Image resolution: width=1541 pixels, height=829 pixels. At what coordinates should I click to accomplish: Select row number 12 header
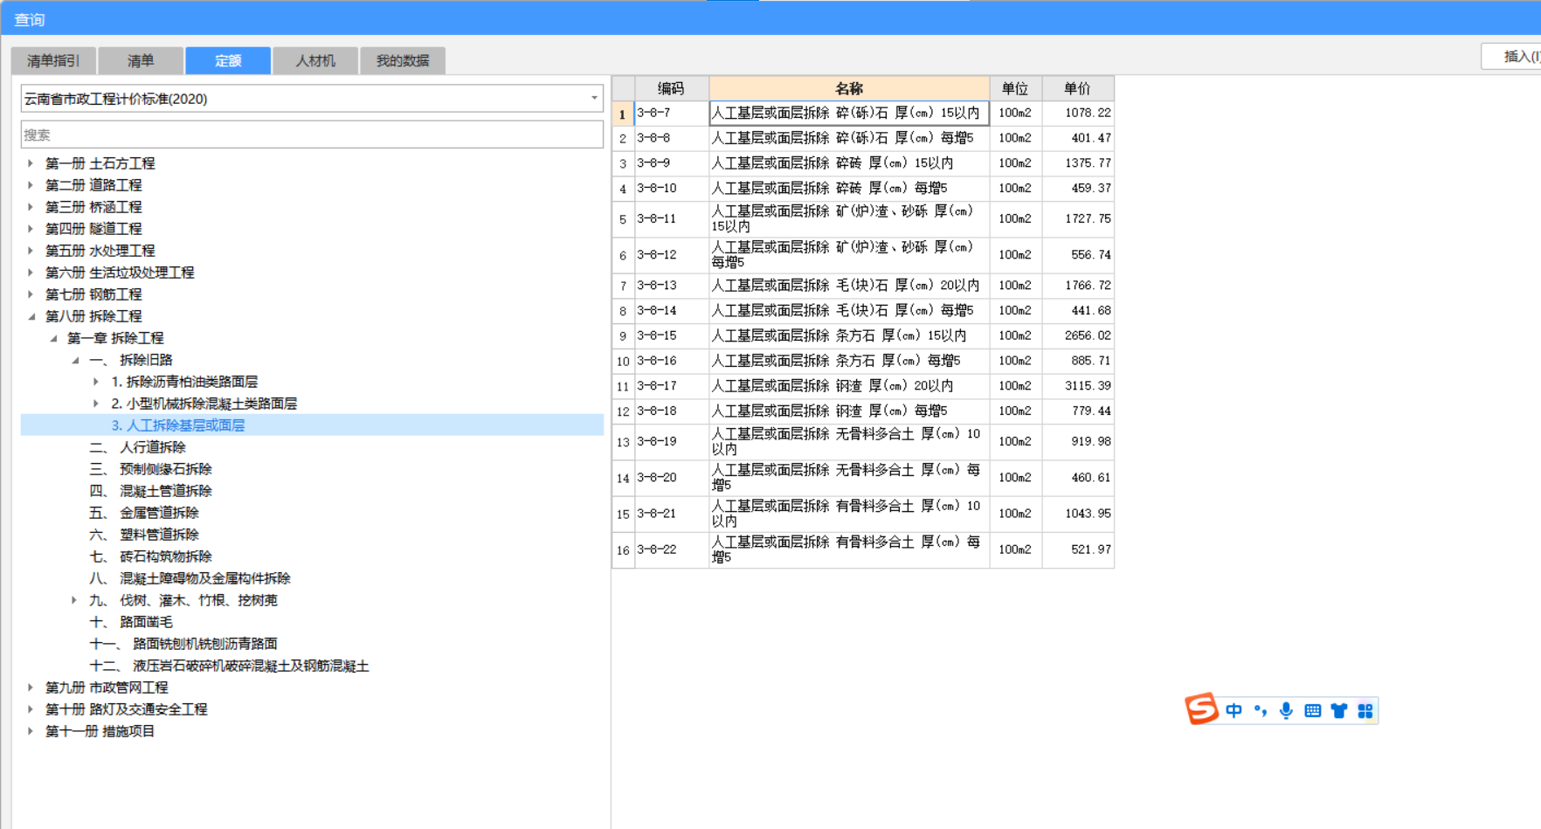coord(623,411)
